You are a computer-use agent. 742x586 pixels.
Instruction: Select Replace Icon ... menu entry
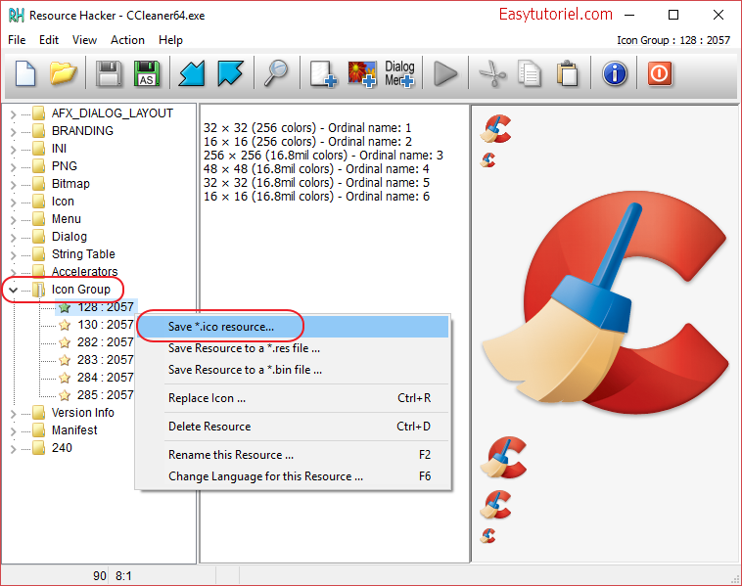[x=293, y=398]
